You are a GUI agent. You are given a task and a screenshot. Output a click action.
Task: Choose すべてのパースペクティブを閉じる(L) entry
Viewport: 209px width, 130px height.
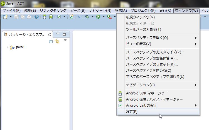click(158, 76)
